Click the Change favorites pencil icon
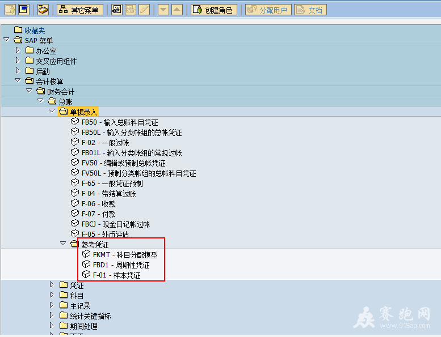The width and height of the screenshot is (441, 337). 144,10
